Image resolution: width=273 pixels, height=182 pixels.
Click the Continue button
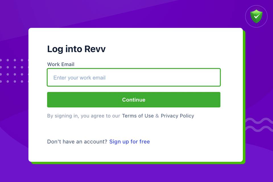pos(134,100)
